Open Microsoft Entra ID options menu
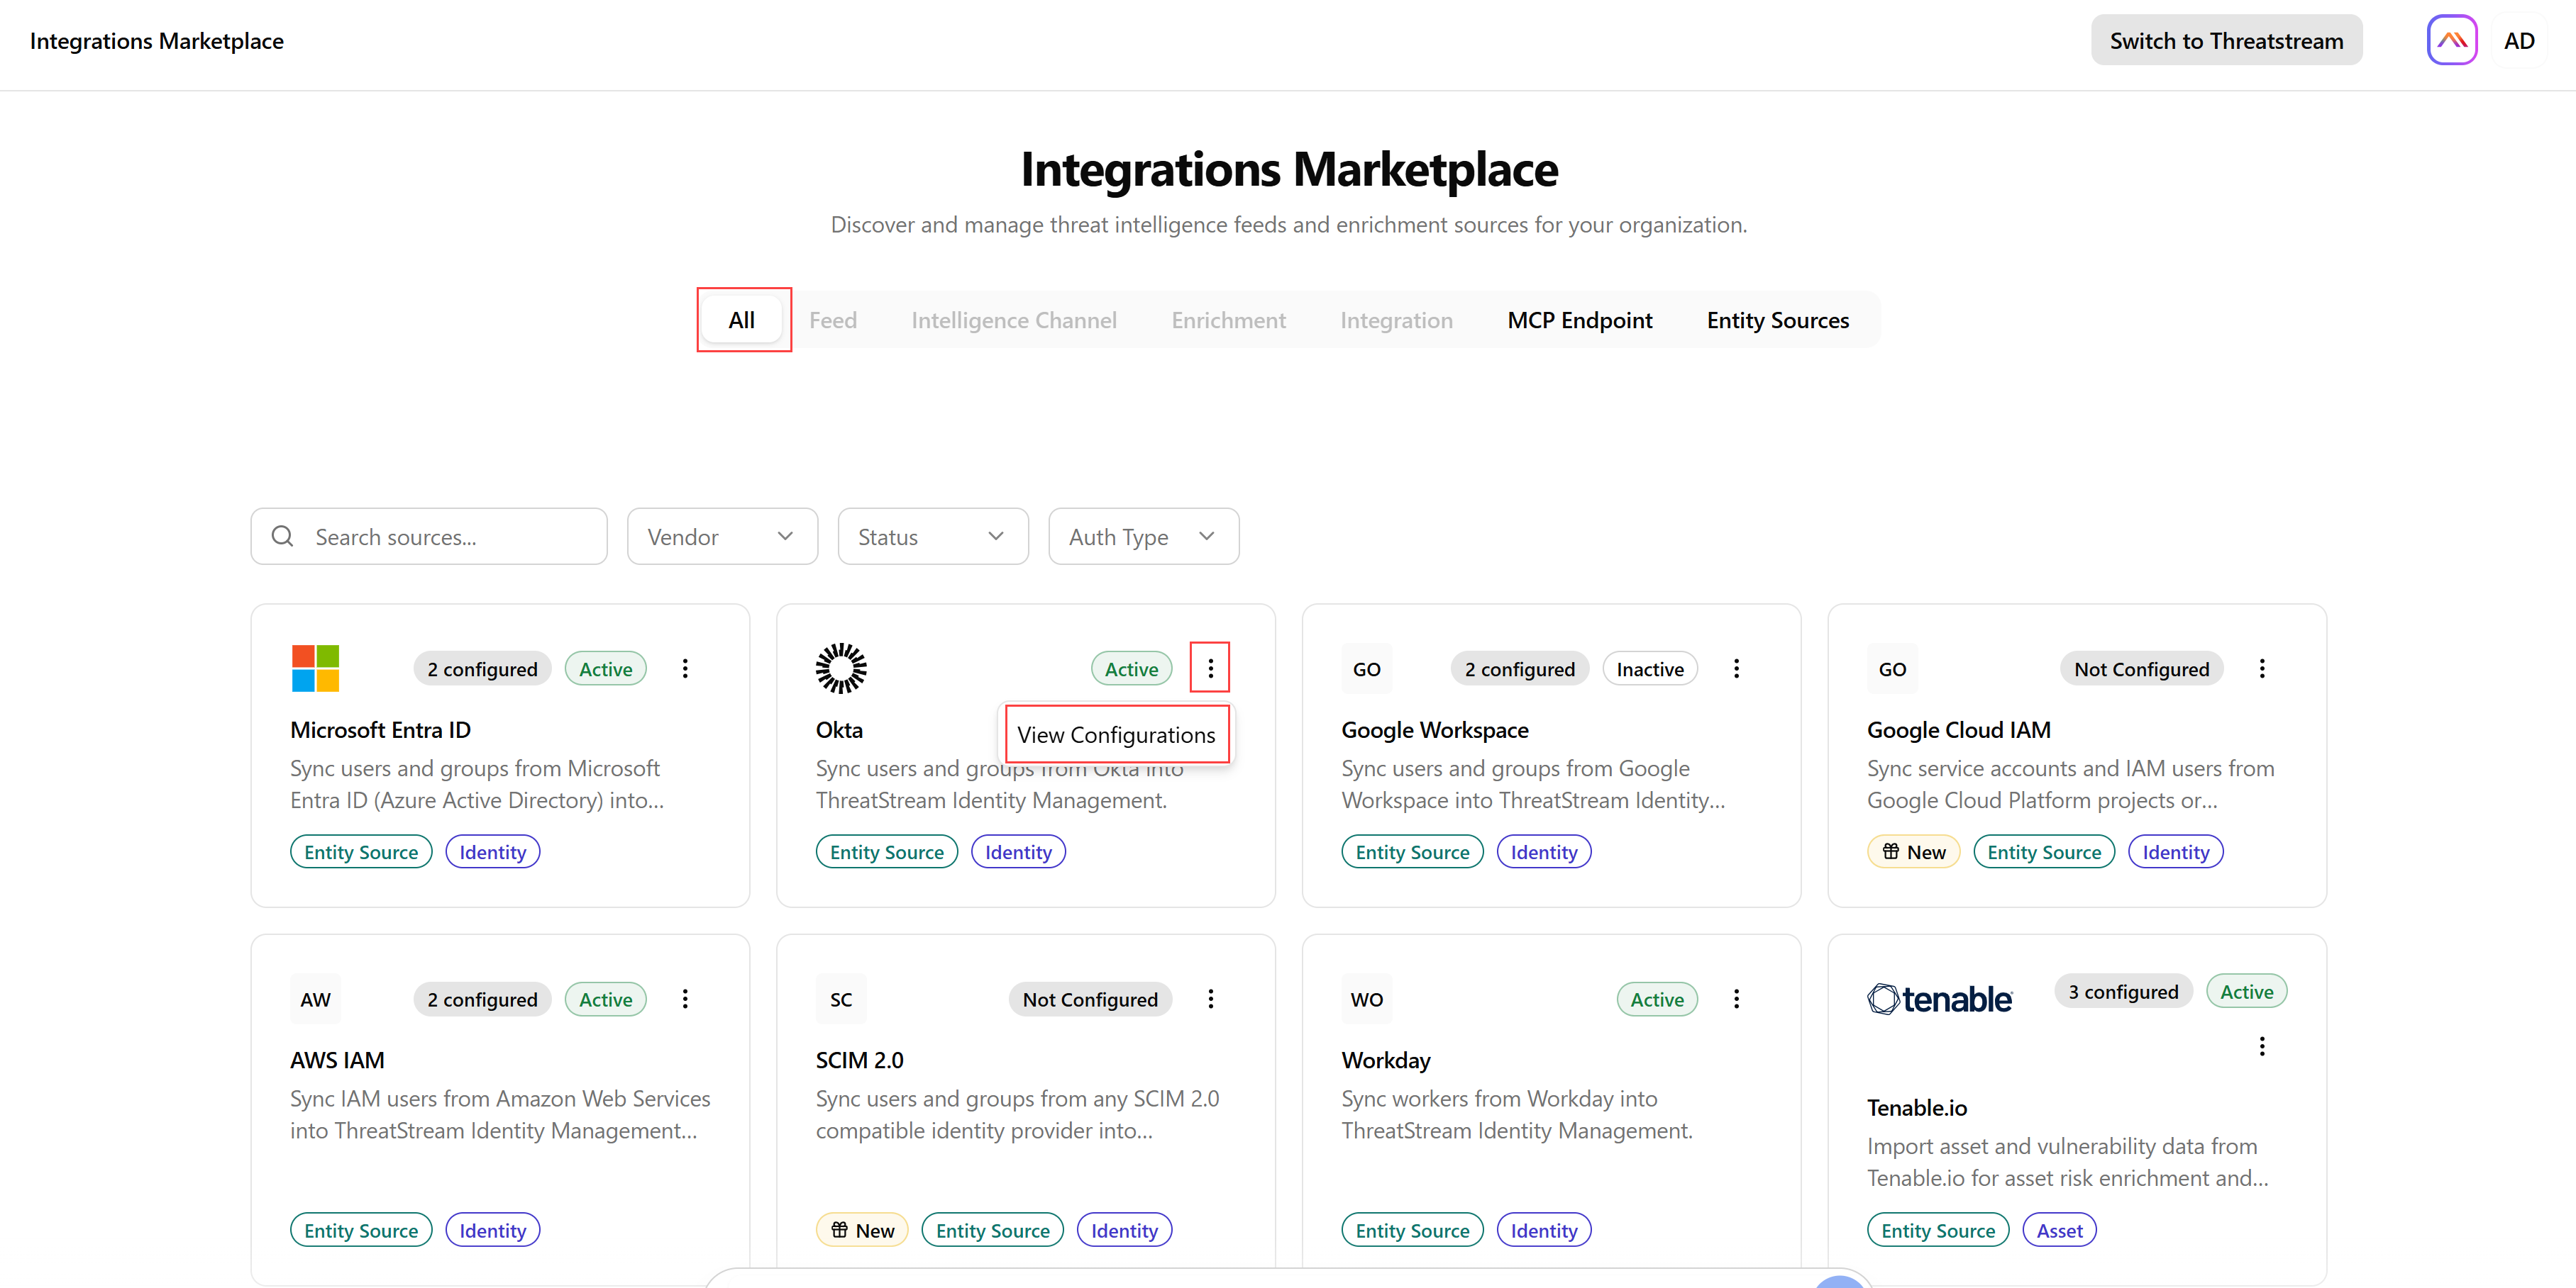Viewport: 2576px width, 1288px height. [x=685, y=668]
